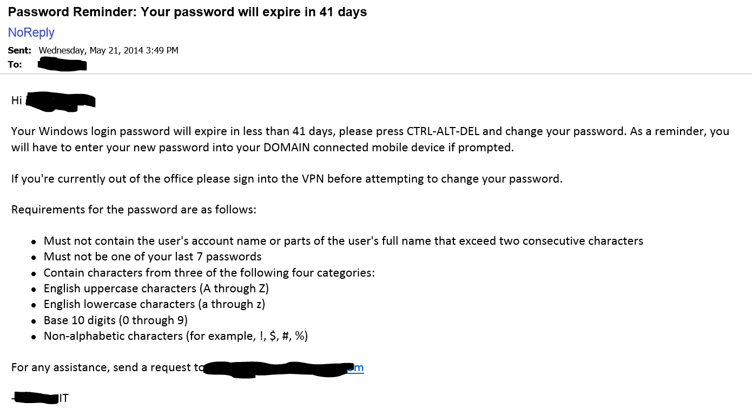Click the "three of the following four categories" bullet
The height and width of the screenshot is (409, 752).
209,273
